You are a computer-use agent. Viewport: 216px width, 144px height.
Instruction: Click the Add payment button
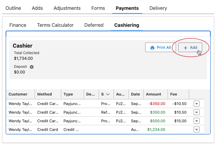(190, 47)
